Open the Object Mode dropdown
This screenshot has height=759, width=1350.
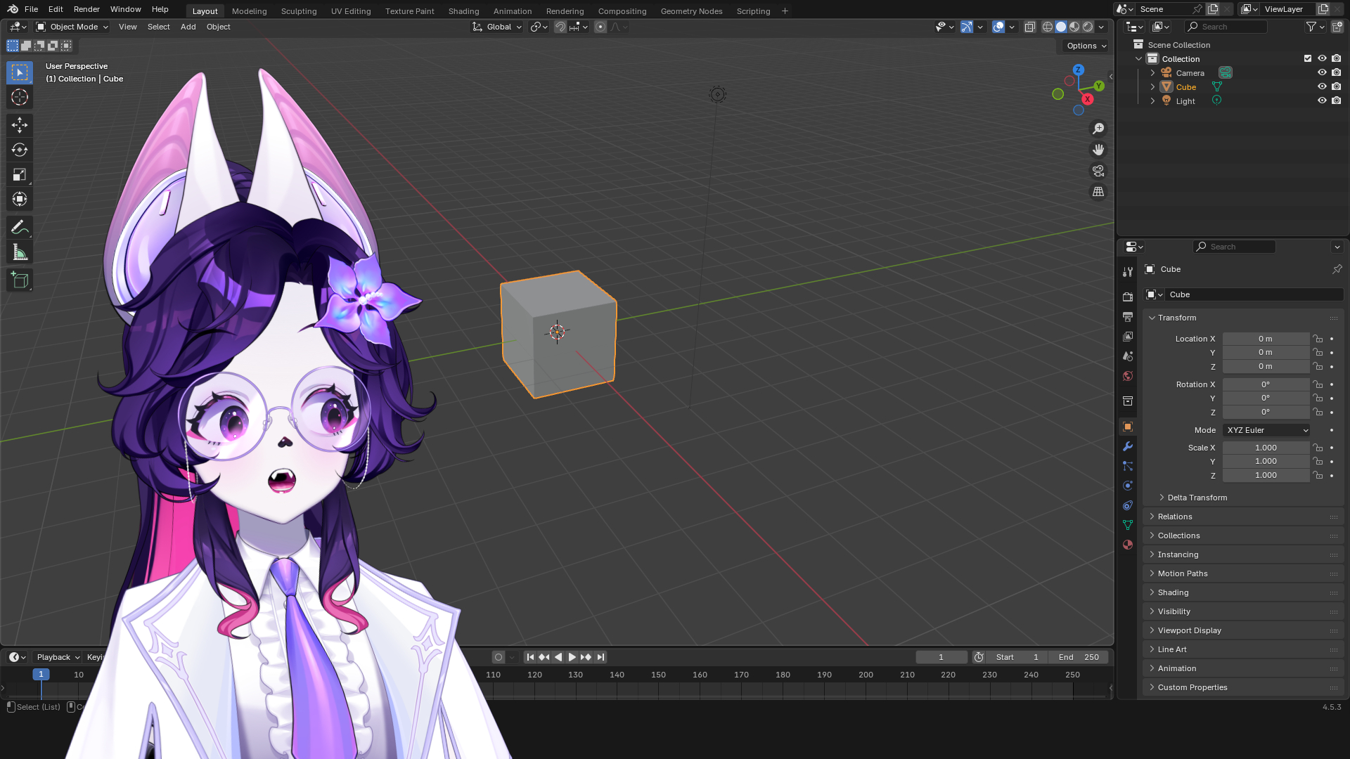pos(72,27)
